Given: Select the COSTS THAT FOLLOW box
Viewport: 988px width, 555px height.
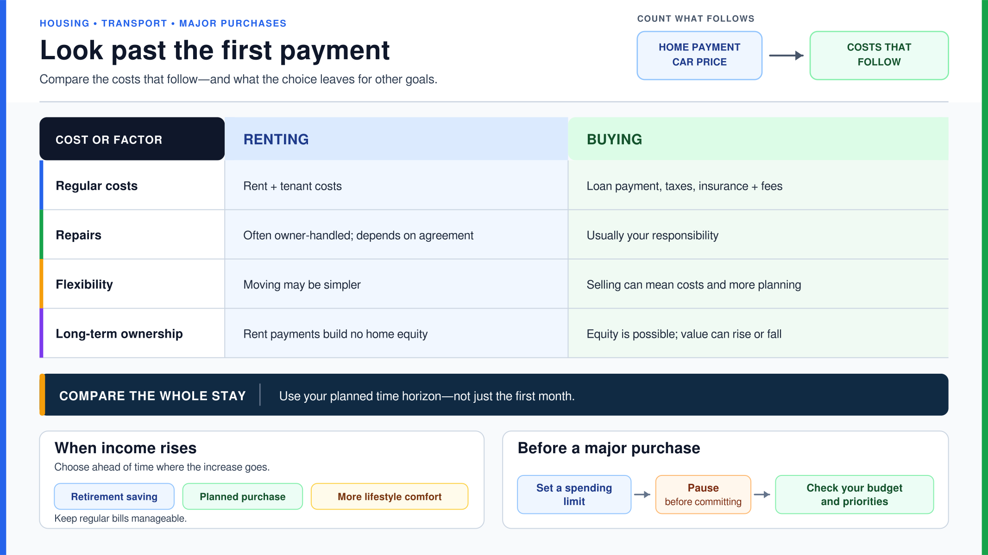Looking at the screenshot, I should pos(879,55).
